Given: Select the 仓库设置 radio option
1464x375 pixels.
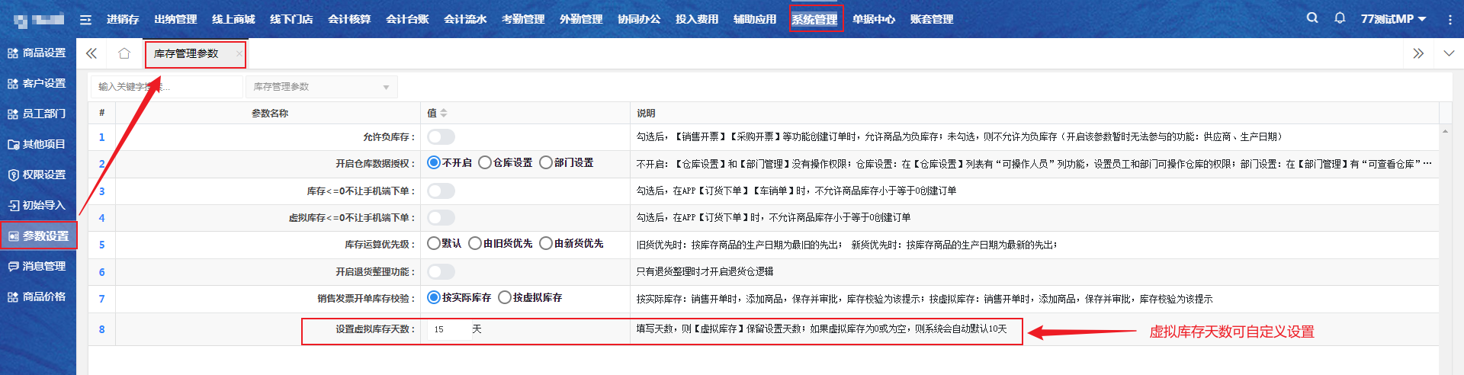Looking at the screenshot, I should 485,162.
